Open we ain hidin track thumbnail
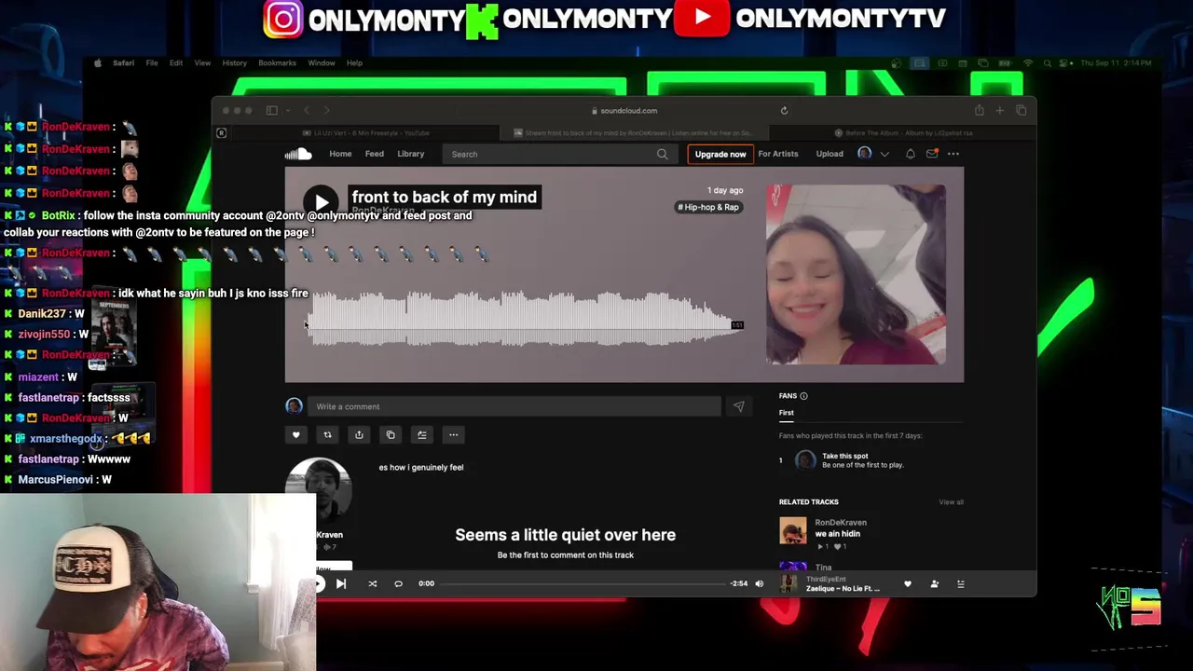This screenshot has height=671, width=1193. click(x=793, y=531)
